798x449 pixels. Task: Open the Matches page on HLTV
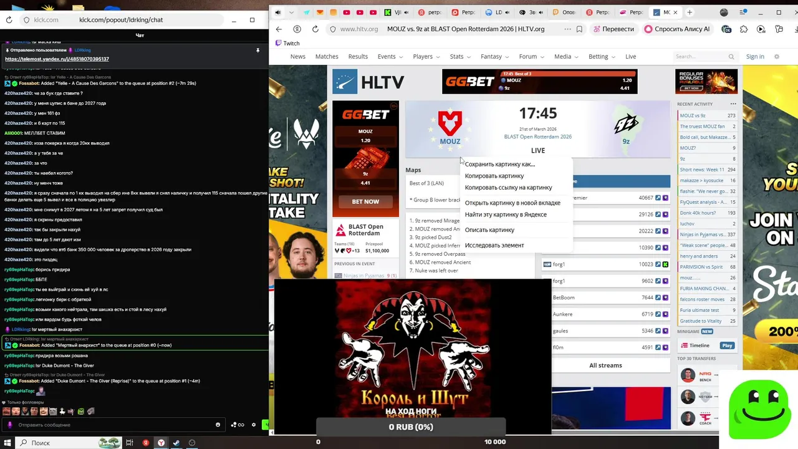(327, 57)
